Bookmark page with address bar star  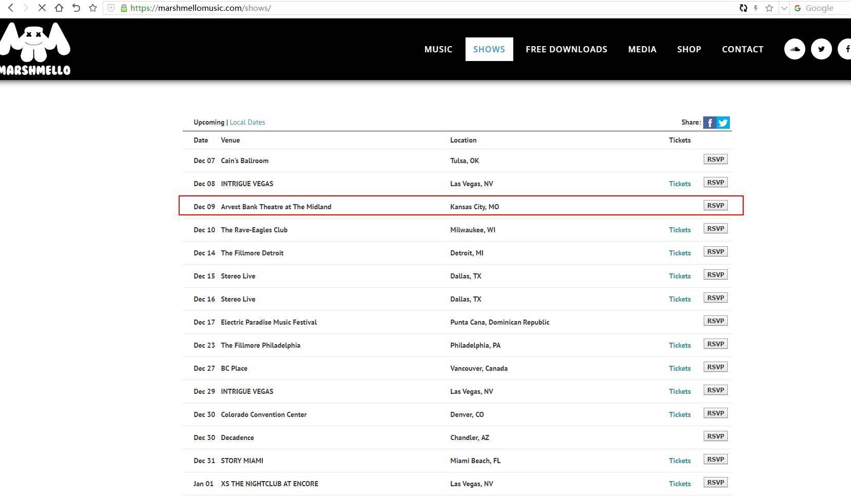pyautogui.click(x=769, y=8)
